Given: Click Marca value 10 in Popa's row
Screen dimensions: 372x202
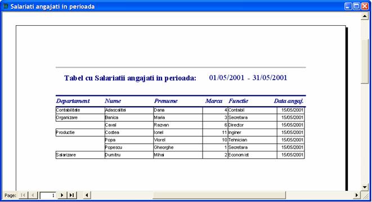Looking at the screenshot, I should (x=225, y=140).
